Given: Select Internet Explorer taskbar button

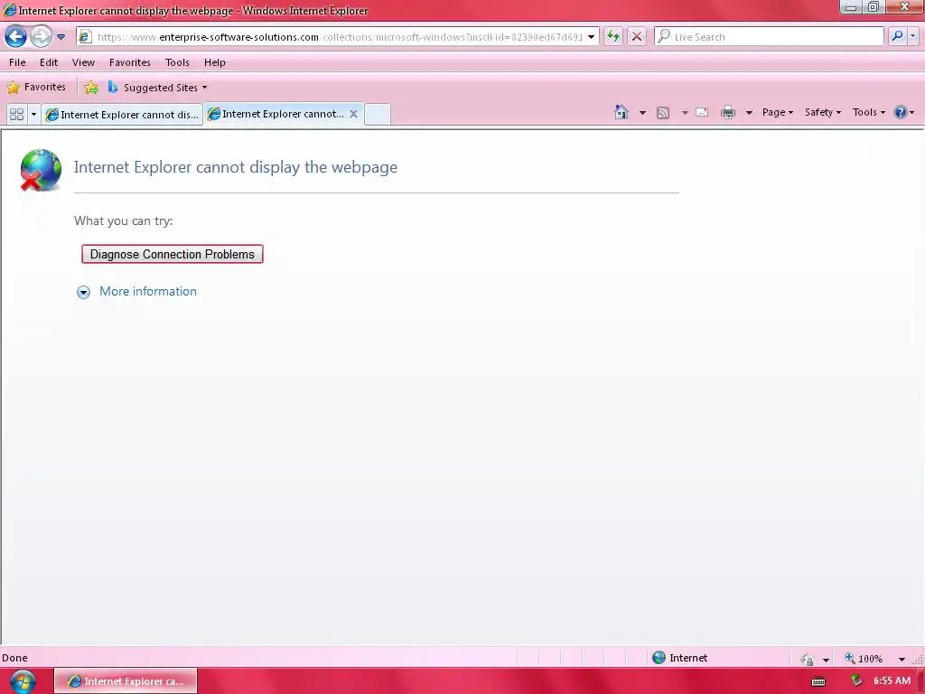Looking at the screenshot, I should [126, 681].
